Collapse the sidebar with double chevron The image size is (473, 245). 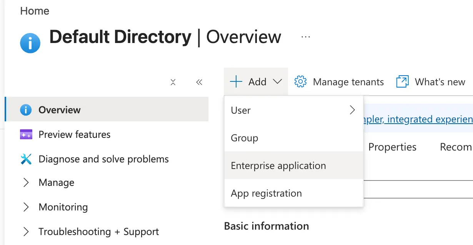199,82
